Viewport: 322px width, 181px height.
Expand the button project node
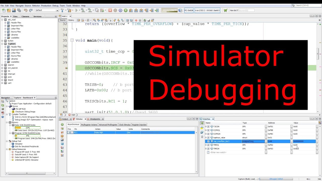coord(2,41)
